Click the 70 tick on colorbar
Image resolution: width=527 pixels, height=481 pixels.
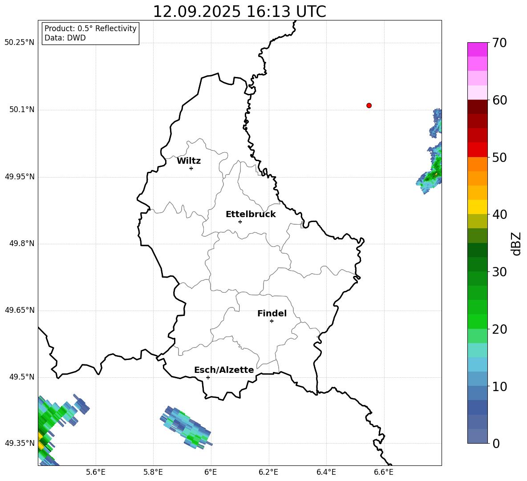click(499, 43)
